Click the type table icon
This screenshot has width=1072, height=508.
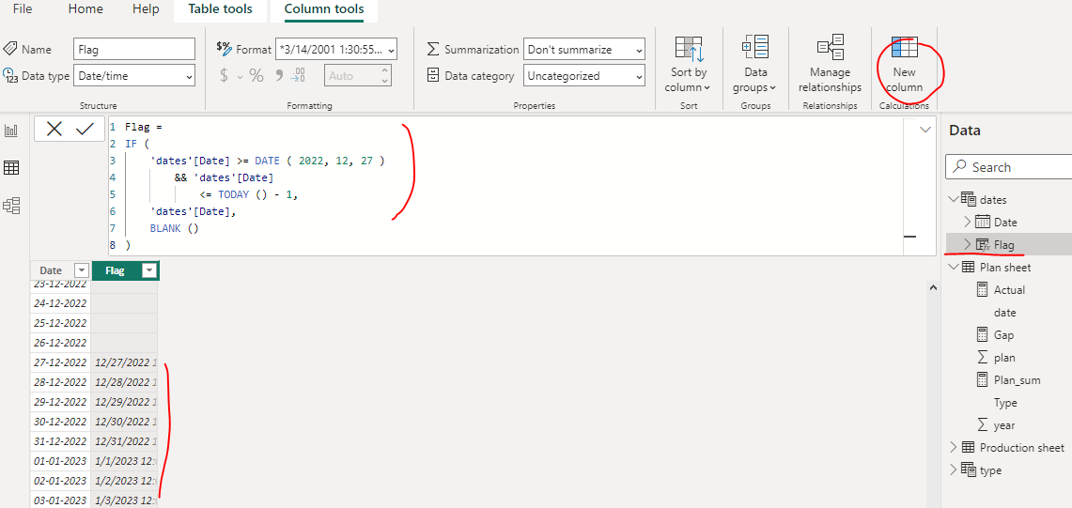point(968,469)
